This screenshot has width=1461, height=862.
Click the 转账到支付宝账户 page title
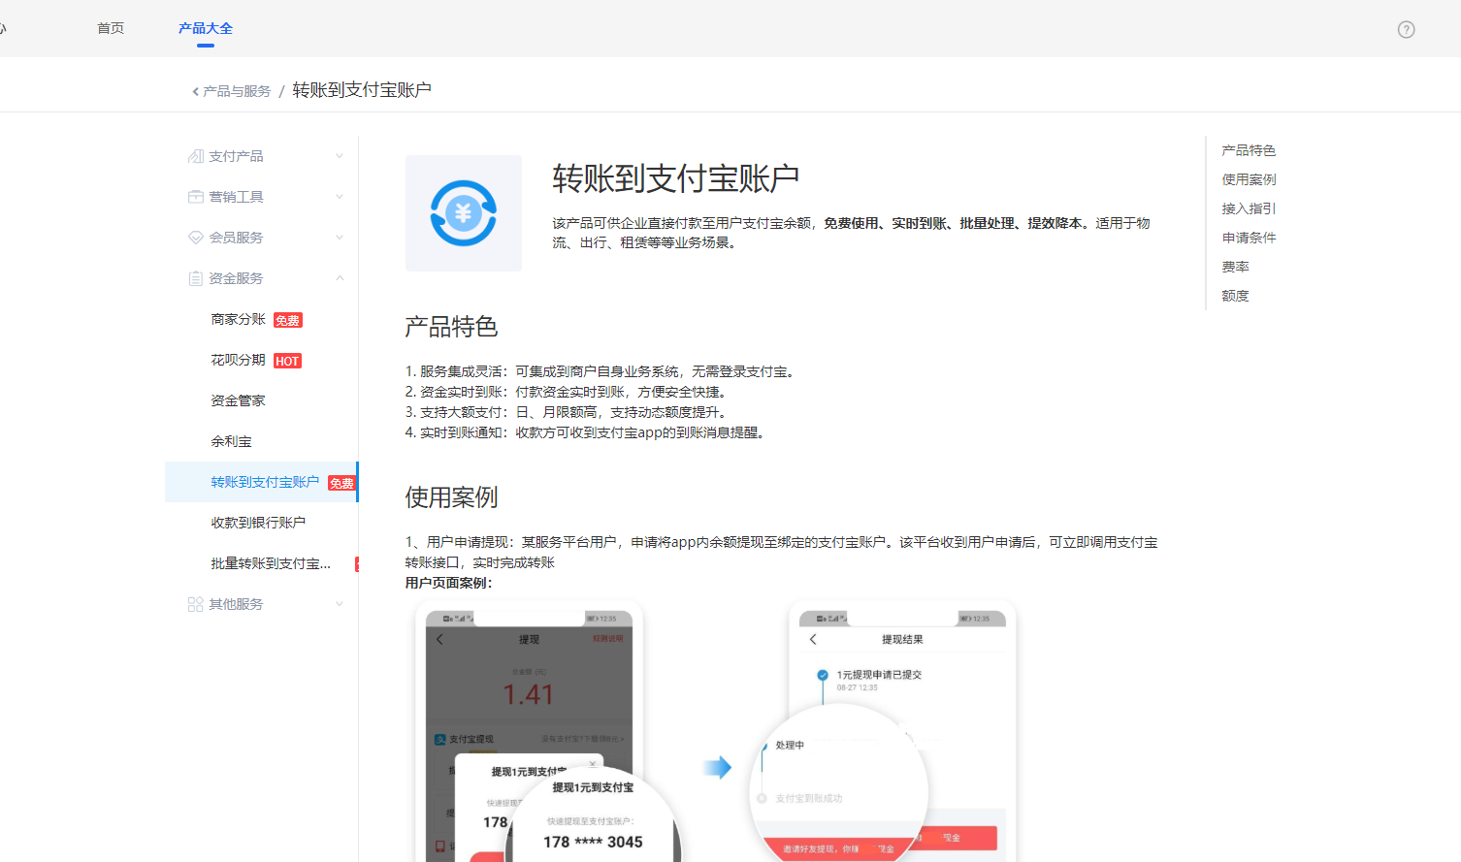[676, 178]
